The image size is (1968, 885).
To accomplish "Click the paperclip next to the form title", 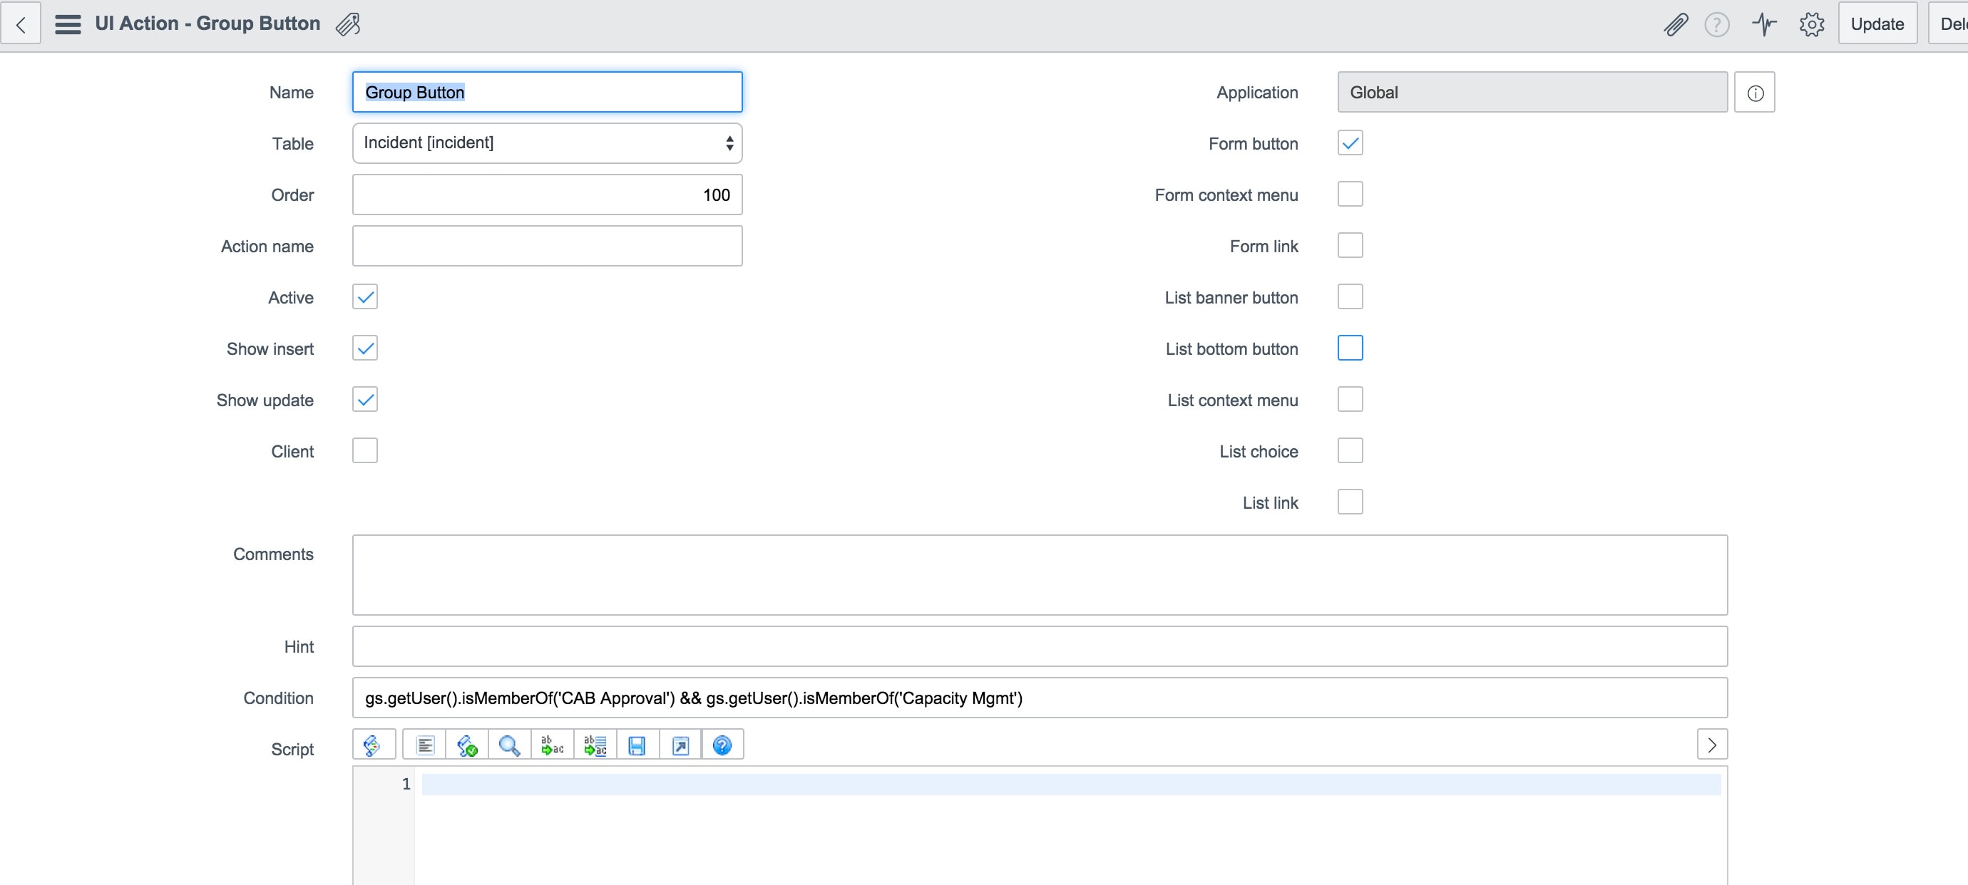I will point(348,24).
